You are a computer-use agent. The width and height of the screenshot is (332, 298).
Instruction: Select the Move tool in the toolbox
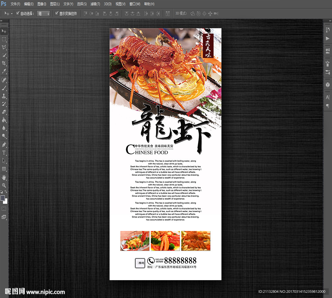pos(4,31)
